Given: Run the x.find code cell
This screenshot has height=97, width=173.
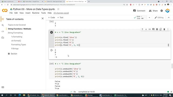Looking at the screenshot, I should (x=51, y=32).
